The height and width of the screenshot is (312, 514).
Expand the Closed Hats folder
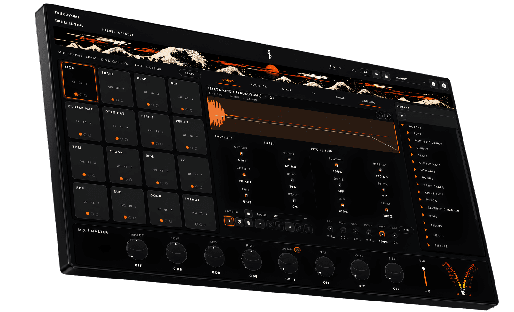pyautogui.click(x=413, y=162)
